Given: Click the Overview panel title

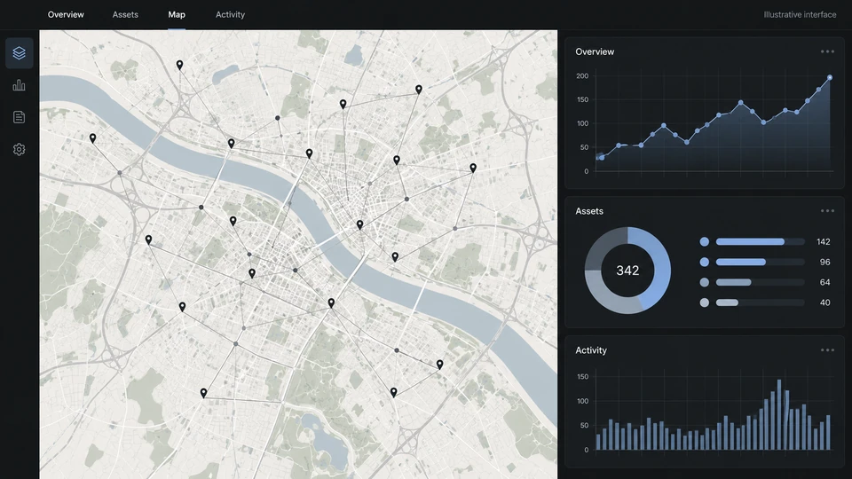Looking at the screenshot, I should pos(595,51).
